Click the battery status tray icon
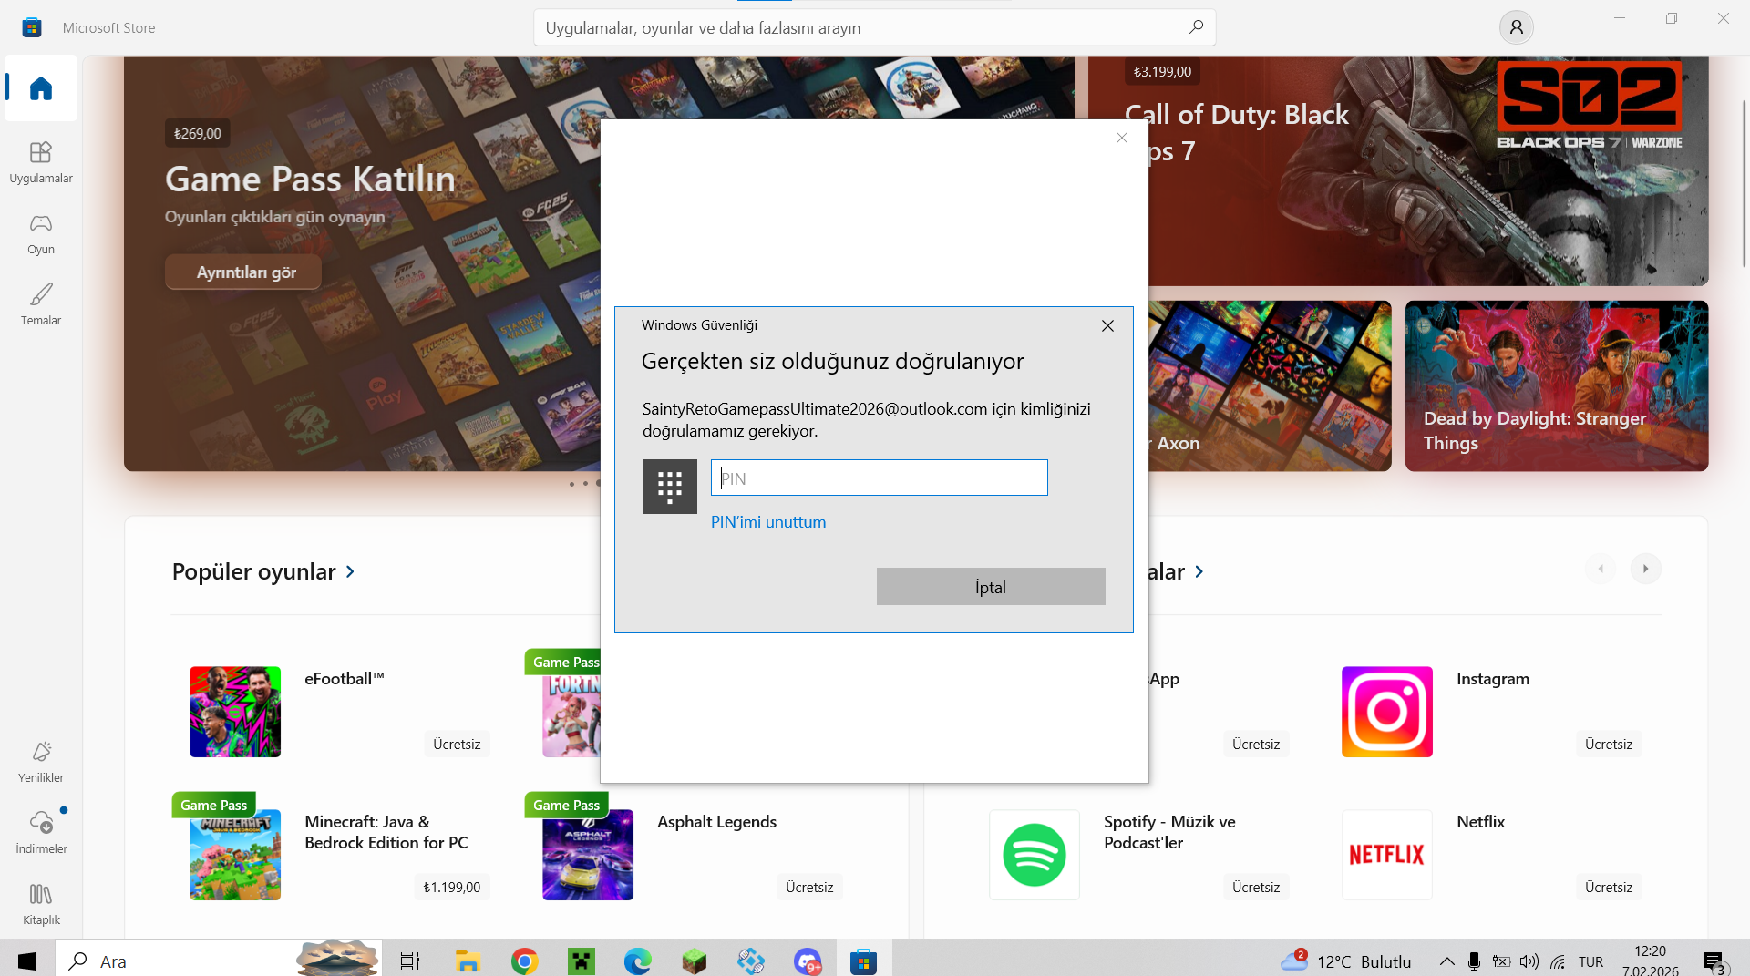 tap(1501, 961)
